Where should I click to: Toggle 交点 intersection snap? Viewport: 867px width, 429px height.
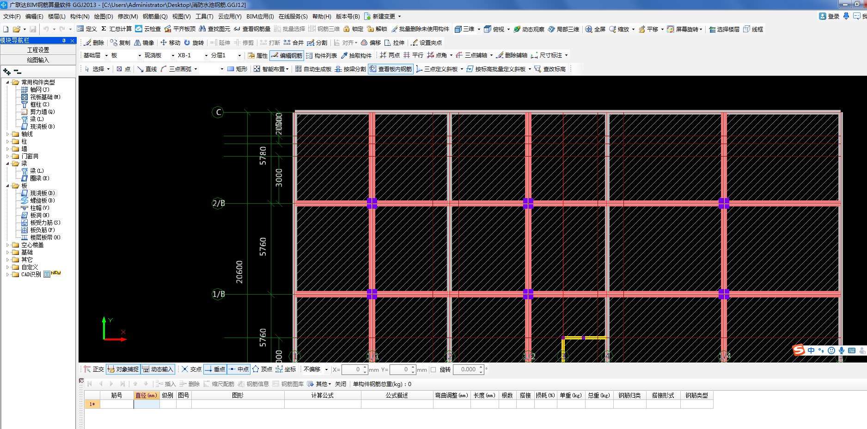click(191, 369)
